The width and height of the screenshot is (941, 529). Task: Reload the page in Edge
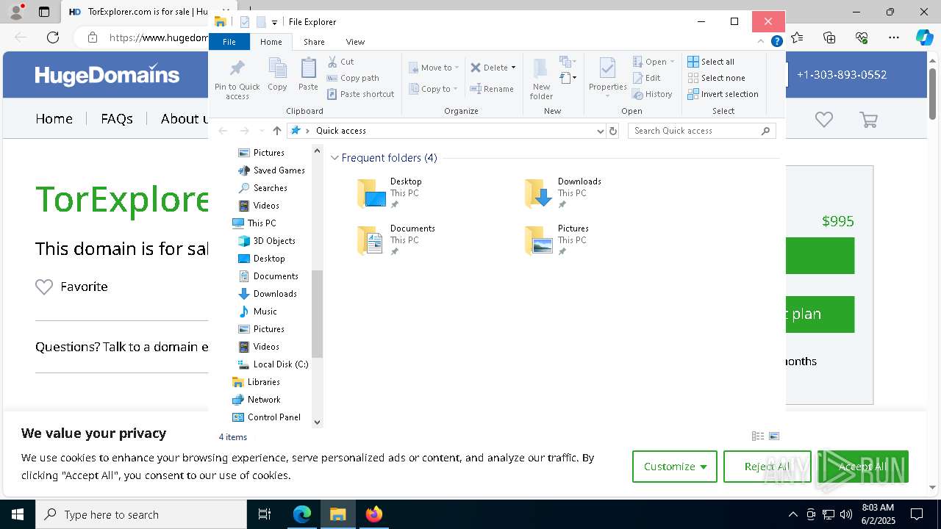(53, 37)
